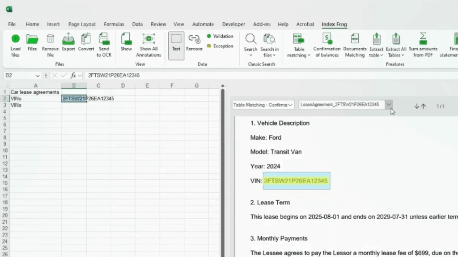Click the Load files icon
The image size is (458, 257).
click(x=16, y=39)
